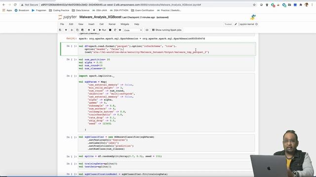Interrupt the kernel with stop icon

[x=110, y=30]
